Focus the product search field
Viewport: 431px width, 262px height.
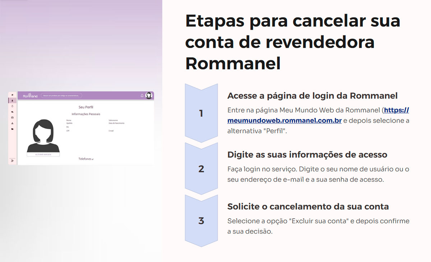point(61,96)
